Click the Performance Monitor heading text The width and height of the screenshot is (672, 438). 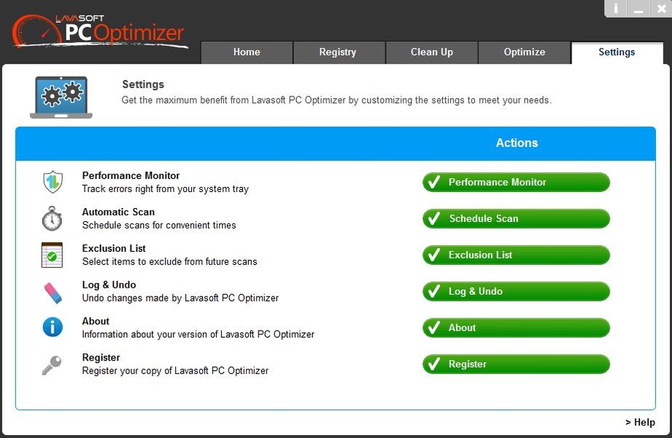tap(131, 175)
